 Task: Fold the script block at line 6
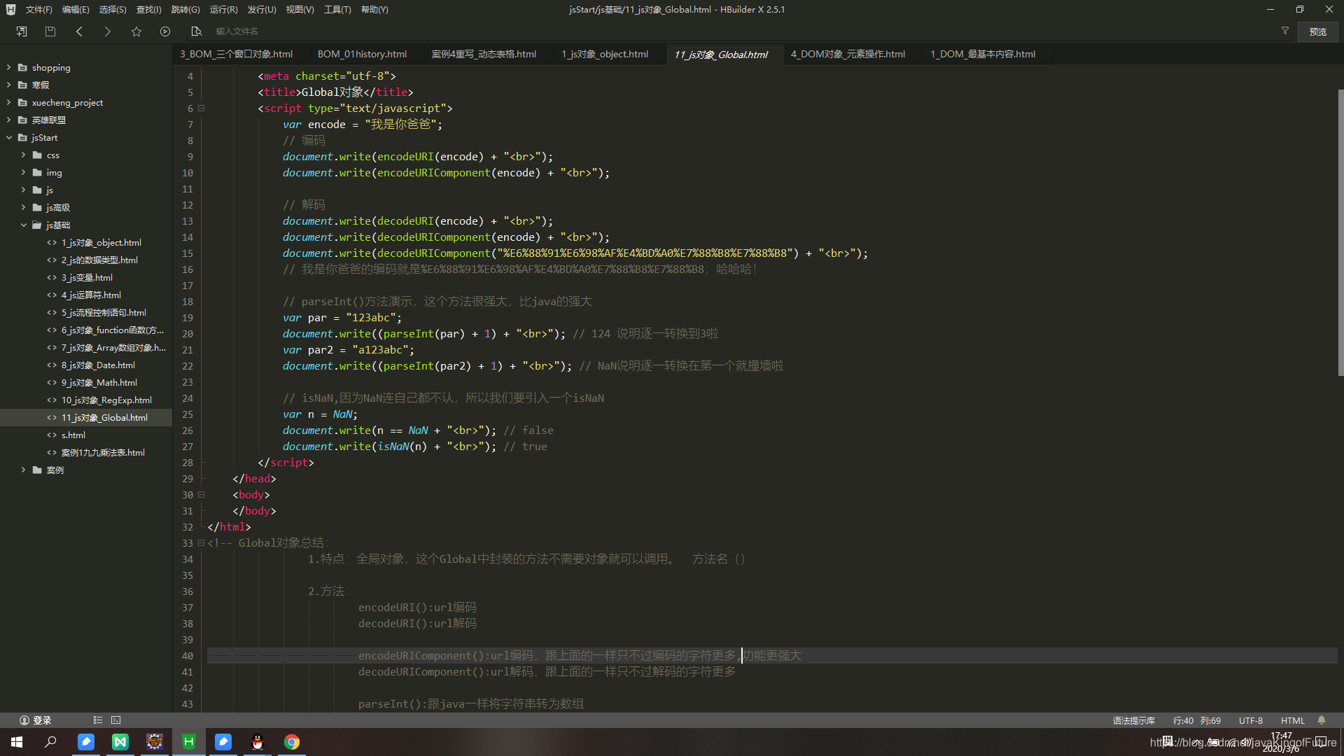point(202,108)
